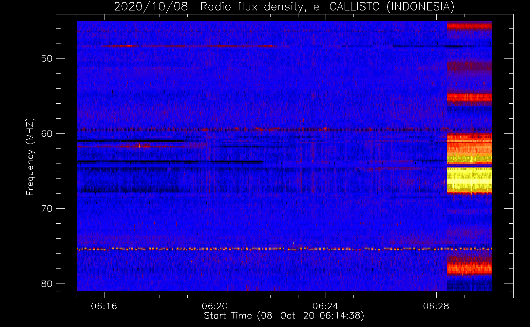Click the 80 frequency tick label
Viewport: 530px width, 327px height.
click(47, 284)
